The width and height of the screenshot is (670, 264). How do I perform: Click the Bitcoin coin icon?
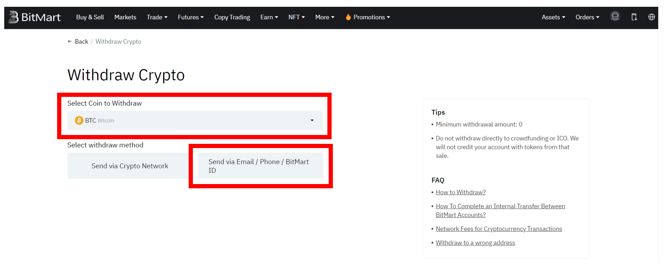coord(79,121)
